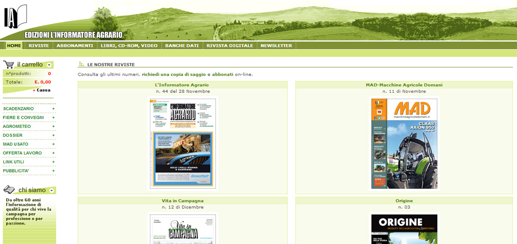The image size is (517, 244).
Task: Click arrow icon beside SCADENZARIO
Action: tap(53, 108)
